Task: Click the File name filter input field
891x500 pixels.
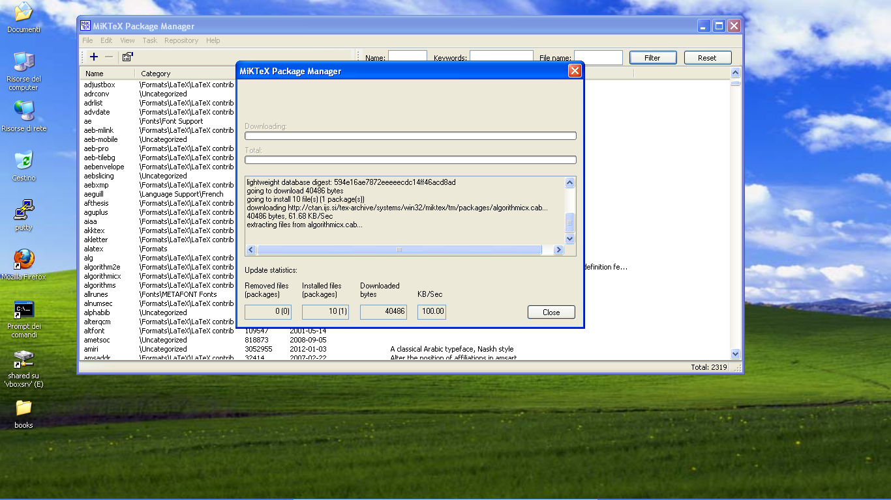Action: 598,57
